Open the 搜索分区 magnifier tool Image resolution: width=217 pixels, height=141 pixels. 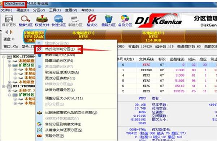coord(26,21)
